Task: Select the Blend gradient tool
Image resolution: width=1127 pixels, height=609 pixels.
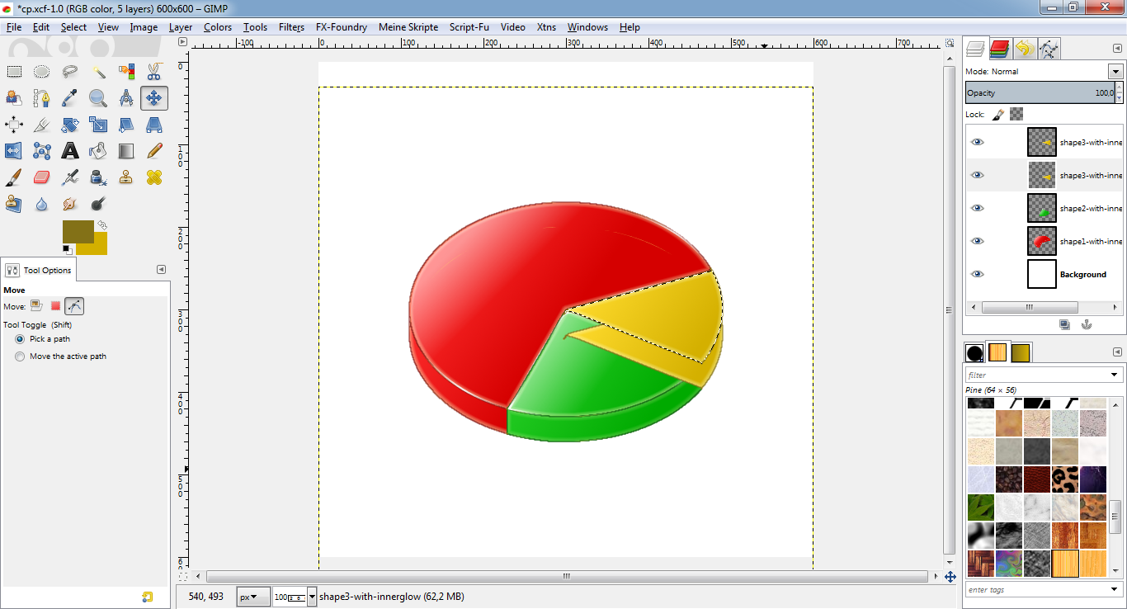Action: coord(126,151)
